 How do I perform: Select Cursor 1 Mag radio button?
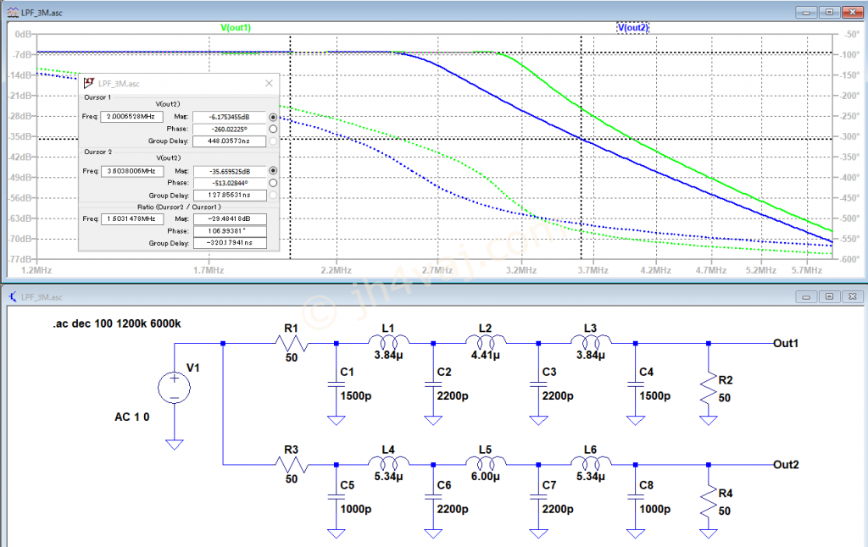[x=273, y=117]
